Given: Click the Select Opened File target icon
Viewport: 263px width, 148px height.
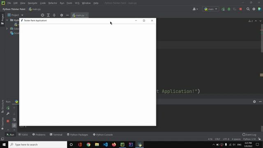Looking at the screenshot, I should [x=42, y=15].
